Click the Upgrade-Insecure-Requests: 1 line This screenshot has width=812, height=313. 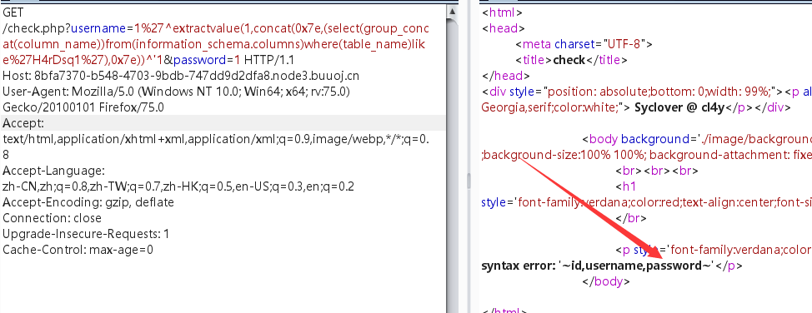tap(86, 235)
